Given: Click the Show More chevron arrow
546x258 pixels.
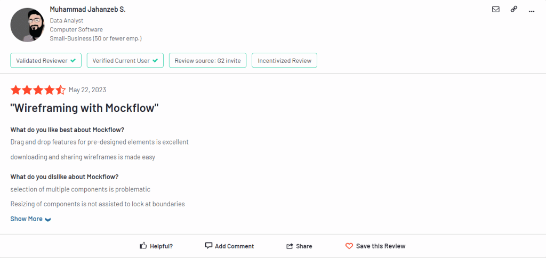Looking at the screenshot, I should (x=48, y=219).
